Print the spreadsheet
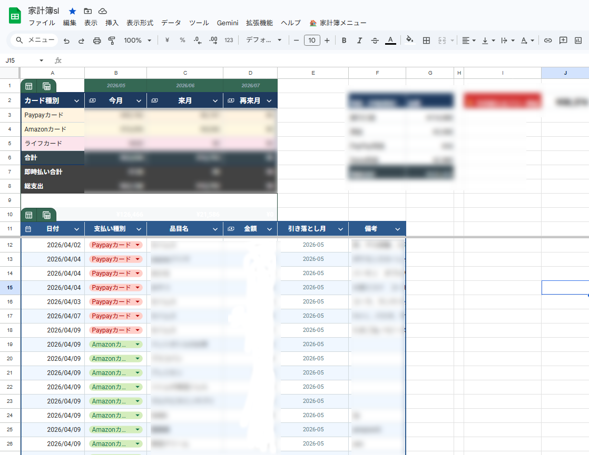 click(97, 41)
